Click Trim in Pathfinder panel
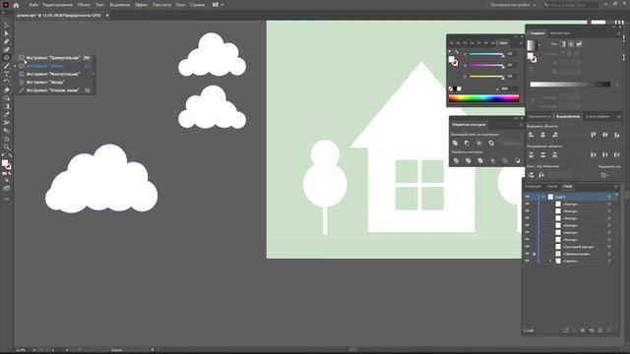630x354 pixels. tap(469, 160)
